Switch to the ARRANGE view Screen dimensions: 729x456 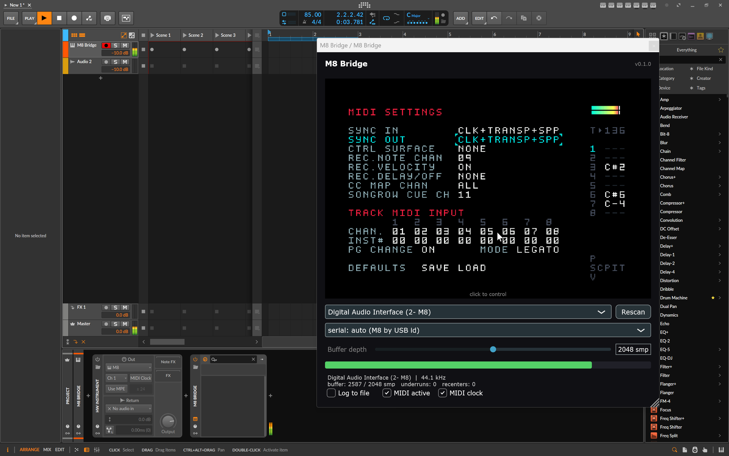(x=30, y=450)
